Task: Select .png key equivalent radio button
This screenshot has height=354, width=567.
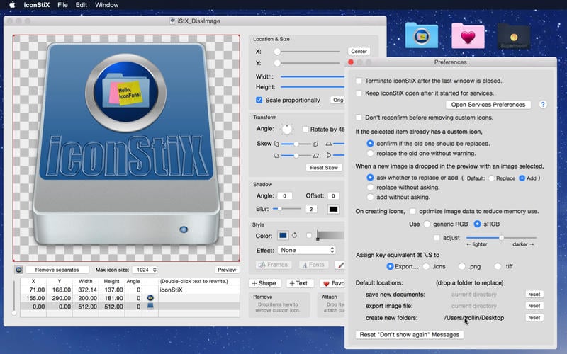Action: 462,266
